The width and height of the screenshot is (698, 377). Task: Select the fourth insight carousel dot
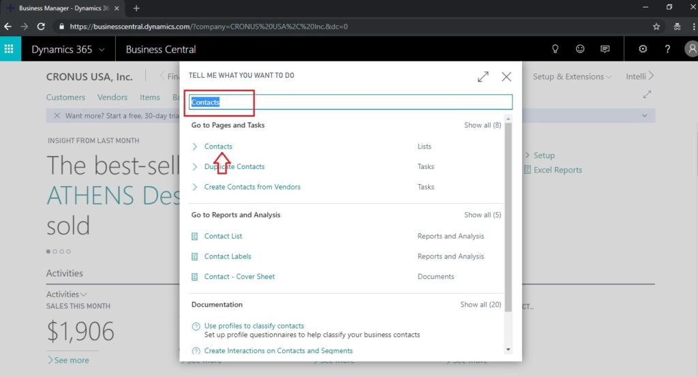[x=69, y=252]
